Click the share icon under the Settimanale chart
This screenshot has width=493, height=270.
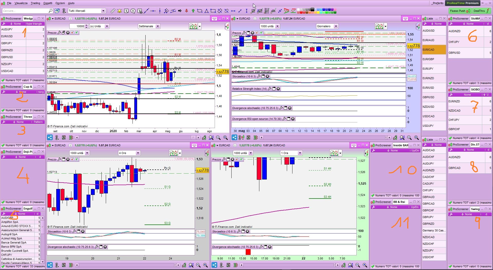(x=50, y=138)
